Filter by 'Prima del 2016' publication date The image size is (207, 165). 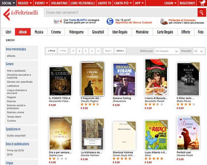coord(15,150)
